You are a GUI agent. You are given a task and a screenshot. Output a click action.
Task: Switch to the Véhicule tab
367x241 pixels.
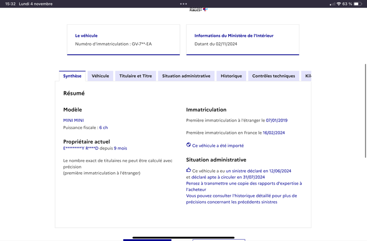[x=100, y=76]
